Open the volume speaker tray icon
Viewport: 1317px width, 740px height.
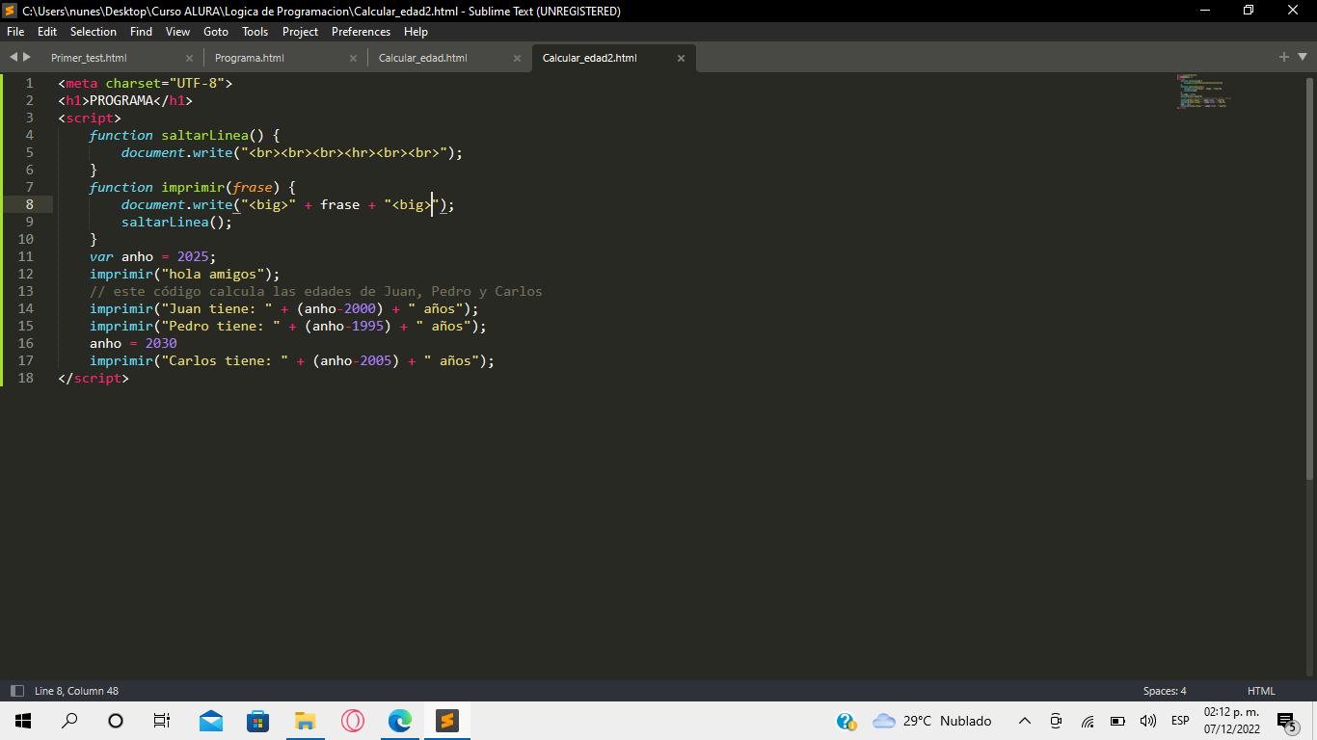(x=1147, y=721)
